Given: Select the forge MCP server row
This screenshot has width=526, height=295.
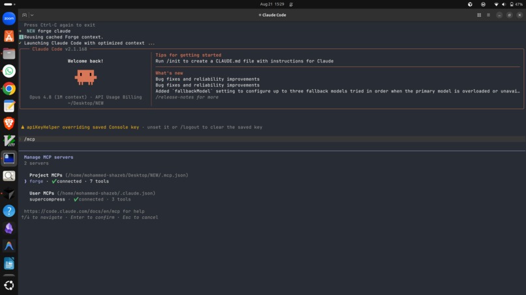Looking at the screenshot, I should [67, 181].
